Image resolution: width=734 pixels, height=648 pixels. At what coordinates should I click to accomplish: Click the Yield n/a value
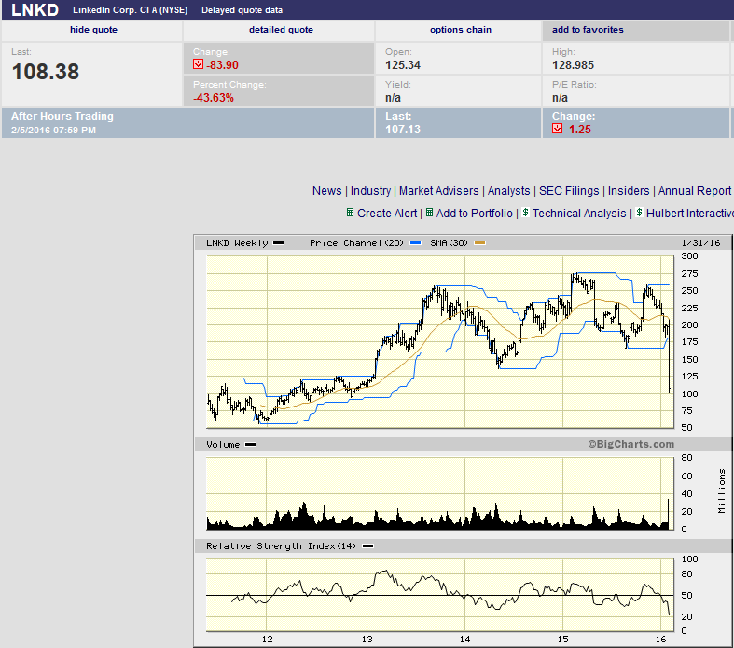(x=393, y=97)
